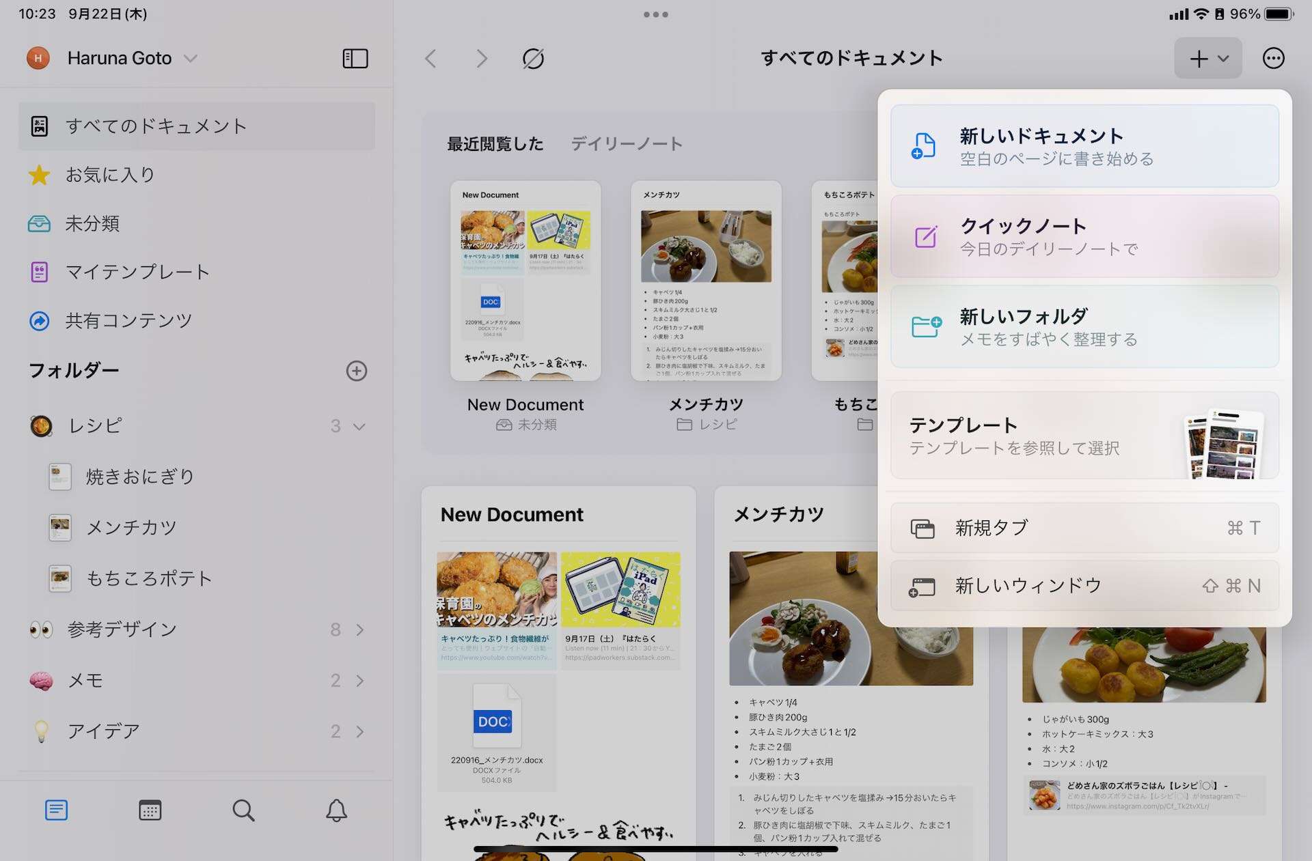Open the 220916_メンチカツ.docx attachment
Screen dimensions: 1312x861
click(497, 733)
